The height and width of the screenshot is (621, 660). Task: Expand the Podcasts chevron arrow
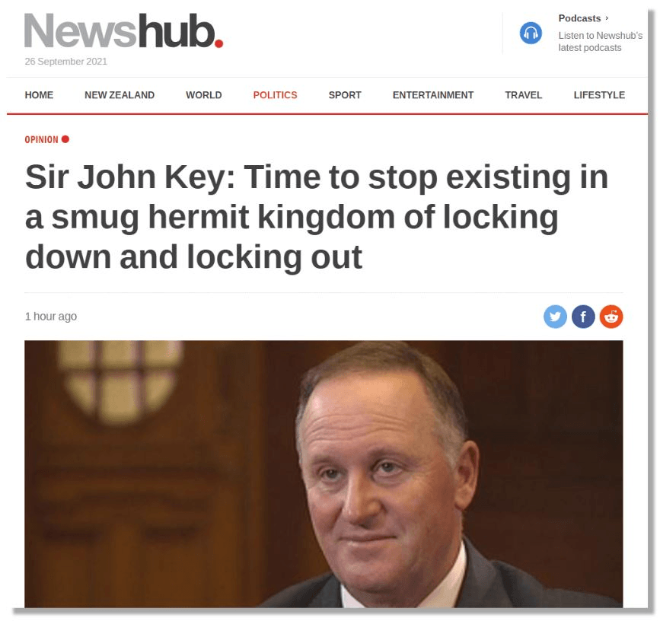607,18
